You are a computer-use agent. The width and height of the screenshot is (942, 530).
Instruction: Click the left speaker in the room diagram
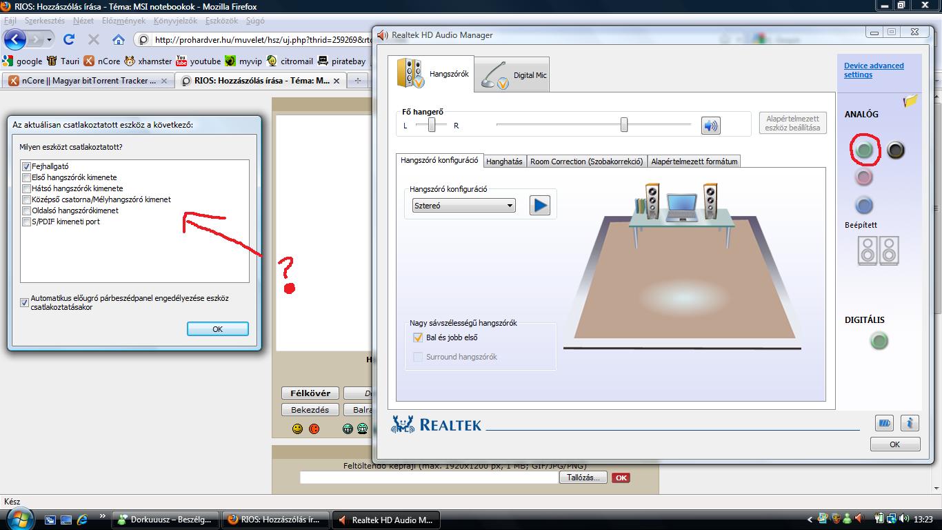[x=652, y=200]
